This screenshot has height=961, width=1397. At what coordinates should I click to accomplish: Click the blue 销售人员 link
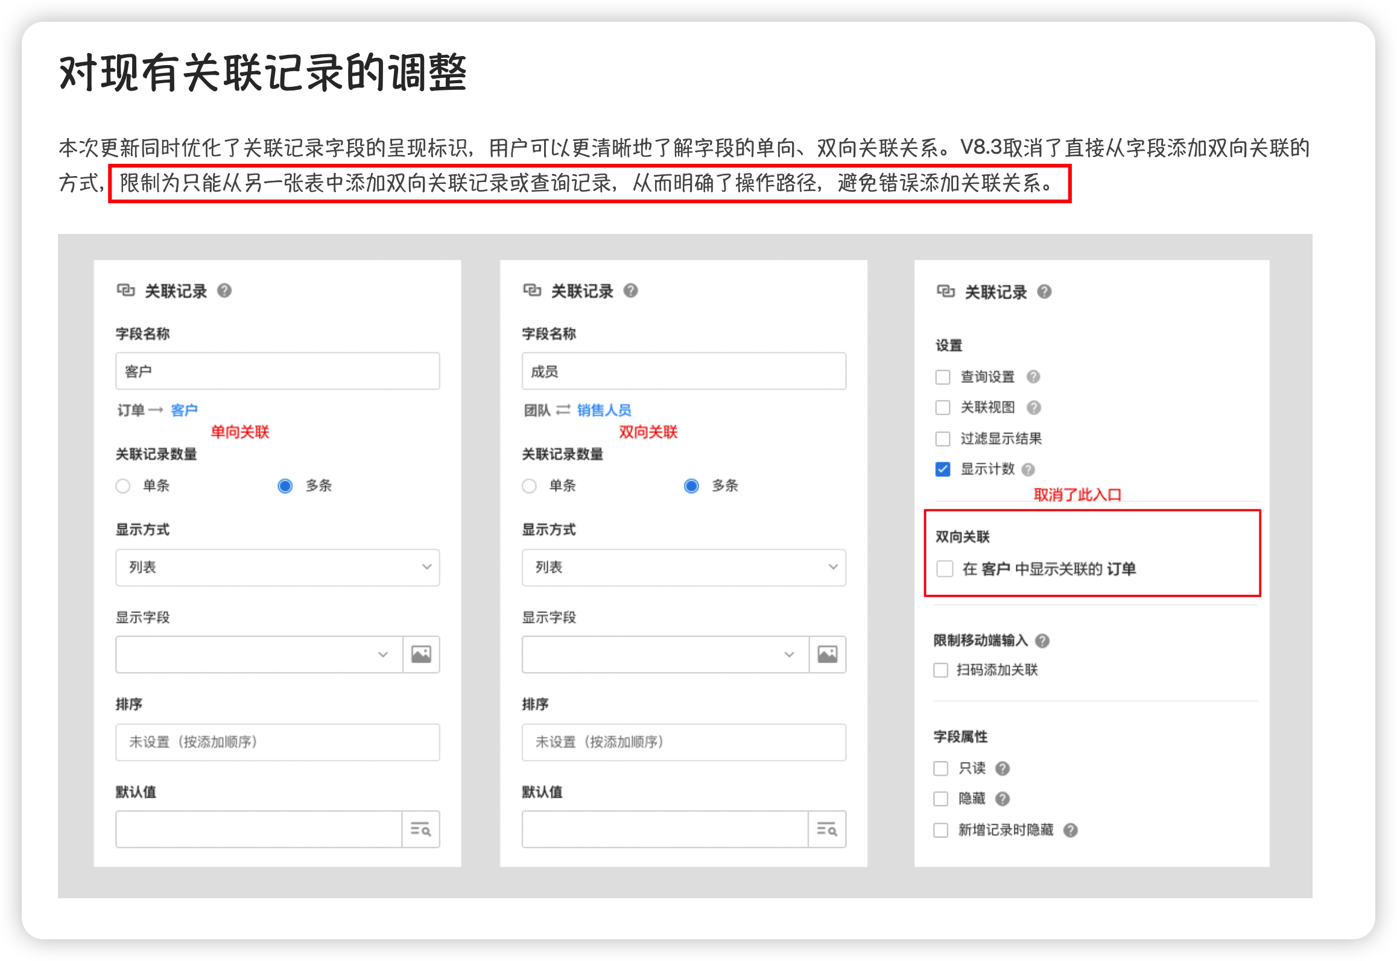click(604, 411)
